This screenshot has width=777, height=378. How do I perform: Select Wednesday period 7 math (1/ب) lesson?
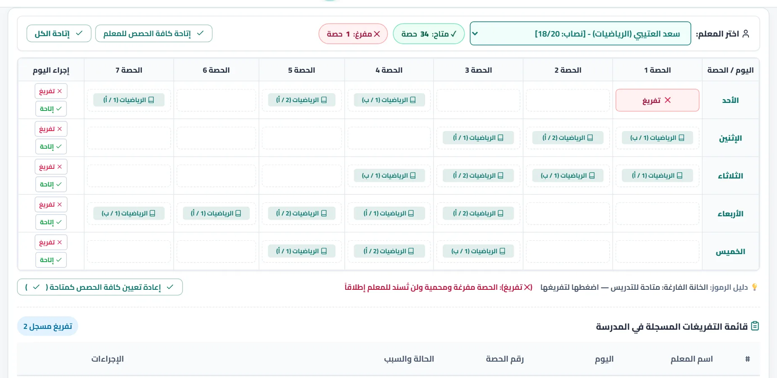(x=129, y=213)
